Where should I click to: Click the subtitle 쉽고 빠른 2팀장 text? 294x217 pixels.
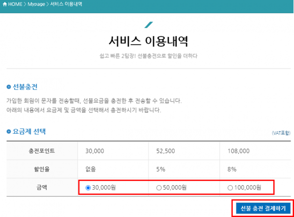(148, 56)
